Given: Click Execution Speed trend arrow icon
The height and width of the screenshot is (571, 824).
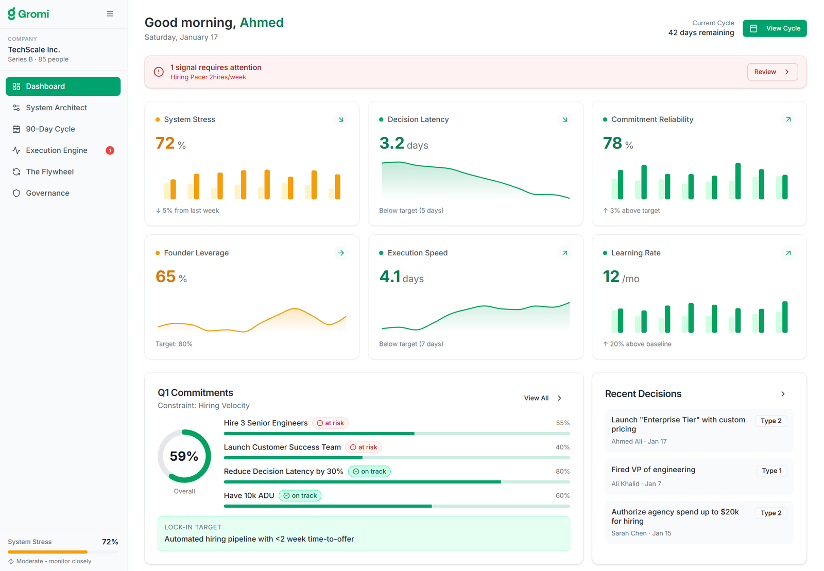Looking at the screenshot, I should pos(564,253).
